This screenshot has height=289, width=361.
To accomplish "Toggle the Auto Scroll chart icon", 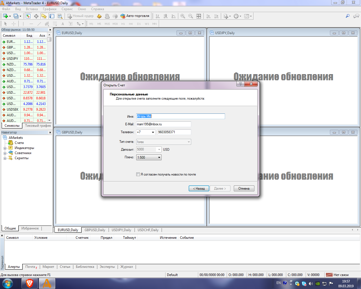I will [208, 16].
